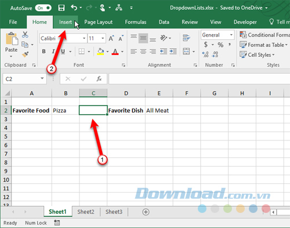Select cell containing All Meat
This screenshot has height=228, width=290.
[x=159, y=110]
